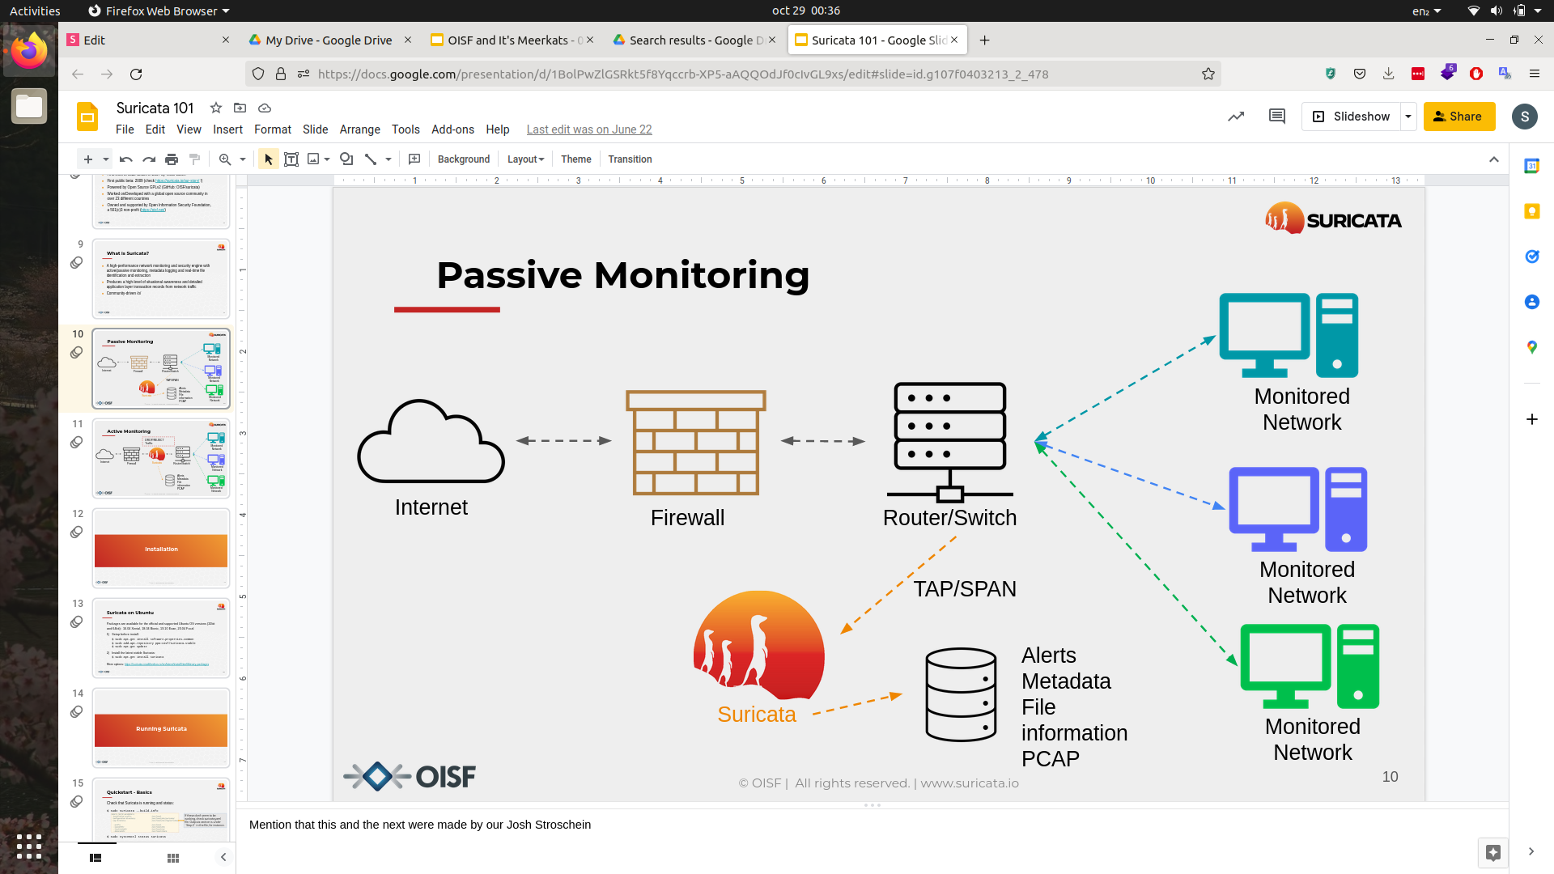Switch to filmstrip view
The width and height of the screenshot is (1554, 874).
click(x=96, y=858)
